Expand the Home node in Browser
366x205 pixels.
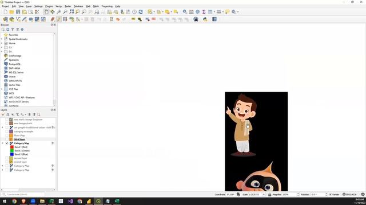point(2,43)
